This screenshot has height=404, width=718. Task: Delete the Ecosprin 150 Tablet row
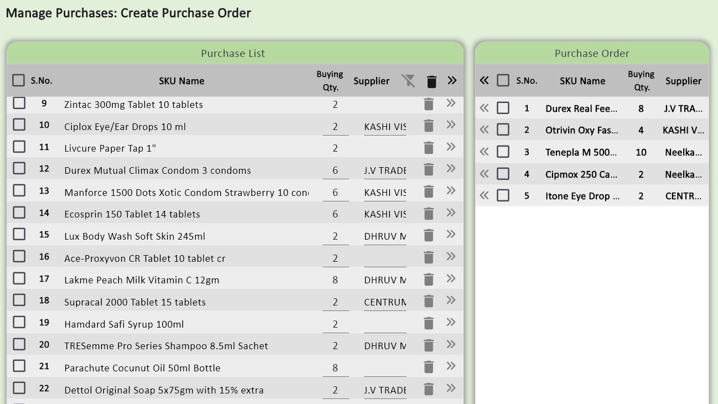[429, 214]
